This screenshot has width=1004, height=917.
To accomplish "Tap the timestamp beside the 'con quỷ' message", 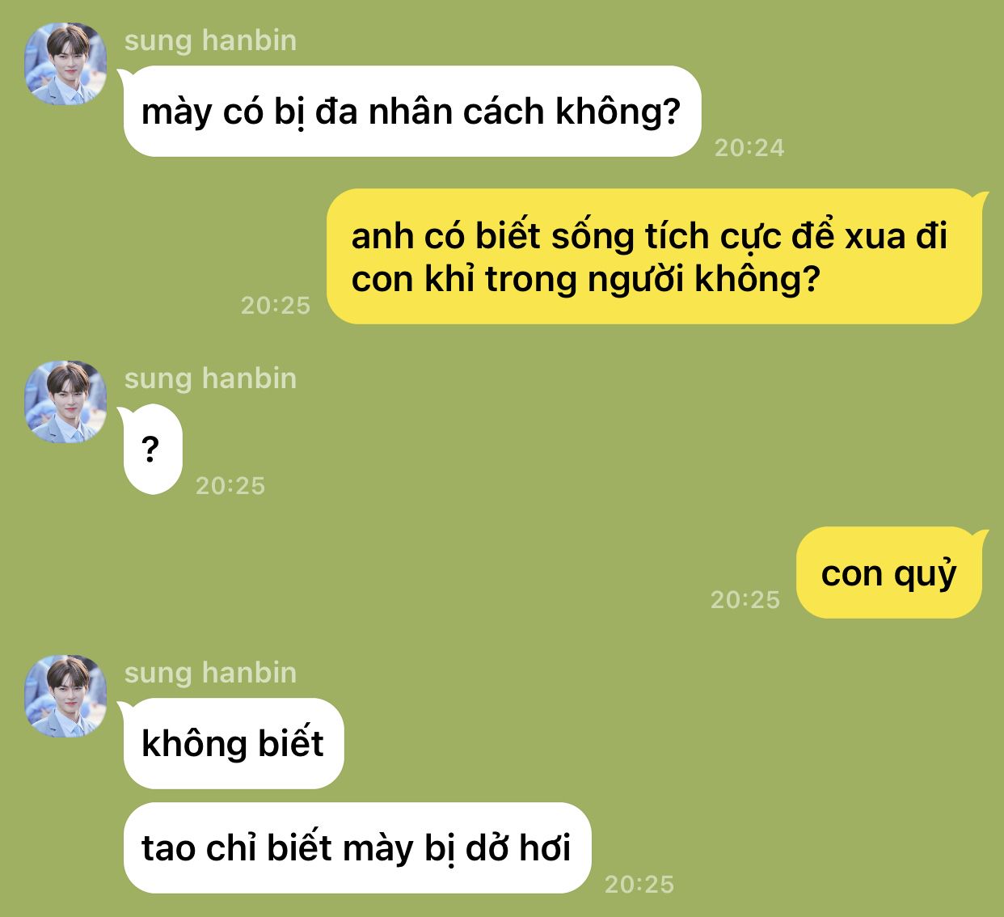I will pyautogui.click(x=745, y=599).
